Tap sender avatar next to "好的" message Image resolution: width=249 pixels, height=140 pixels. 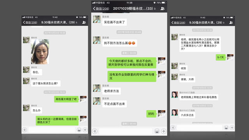click(x=161, y=114)
